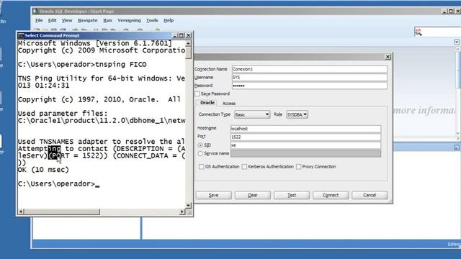This screenshot has width=461, height=259.
Task: Click the Clear button in connection dialog
Action: pyautogui.click(x=253, y=195)
